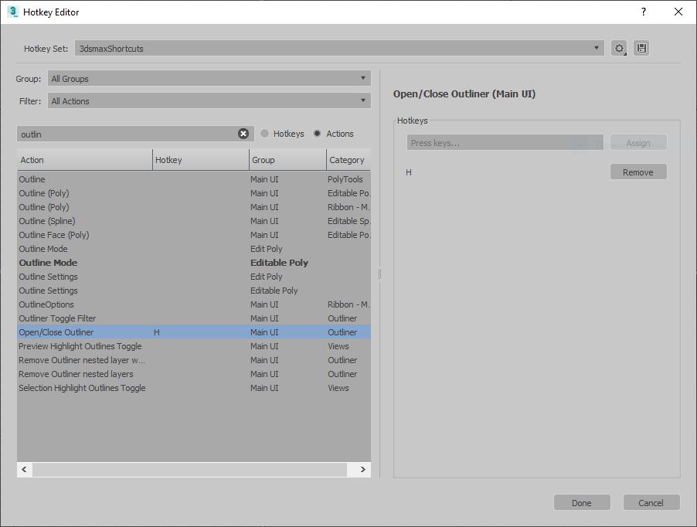The width and height of the screenshot is (697, 527).
Task: Select Outline Settings in Edit Poly group
Action: 194,277
